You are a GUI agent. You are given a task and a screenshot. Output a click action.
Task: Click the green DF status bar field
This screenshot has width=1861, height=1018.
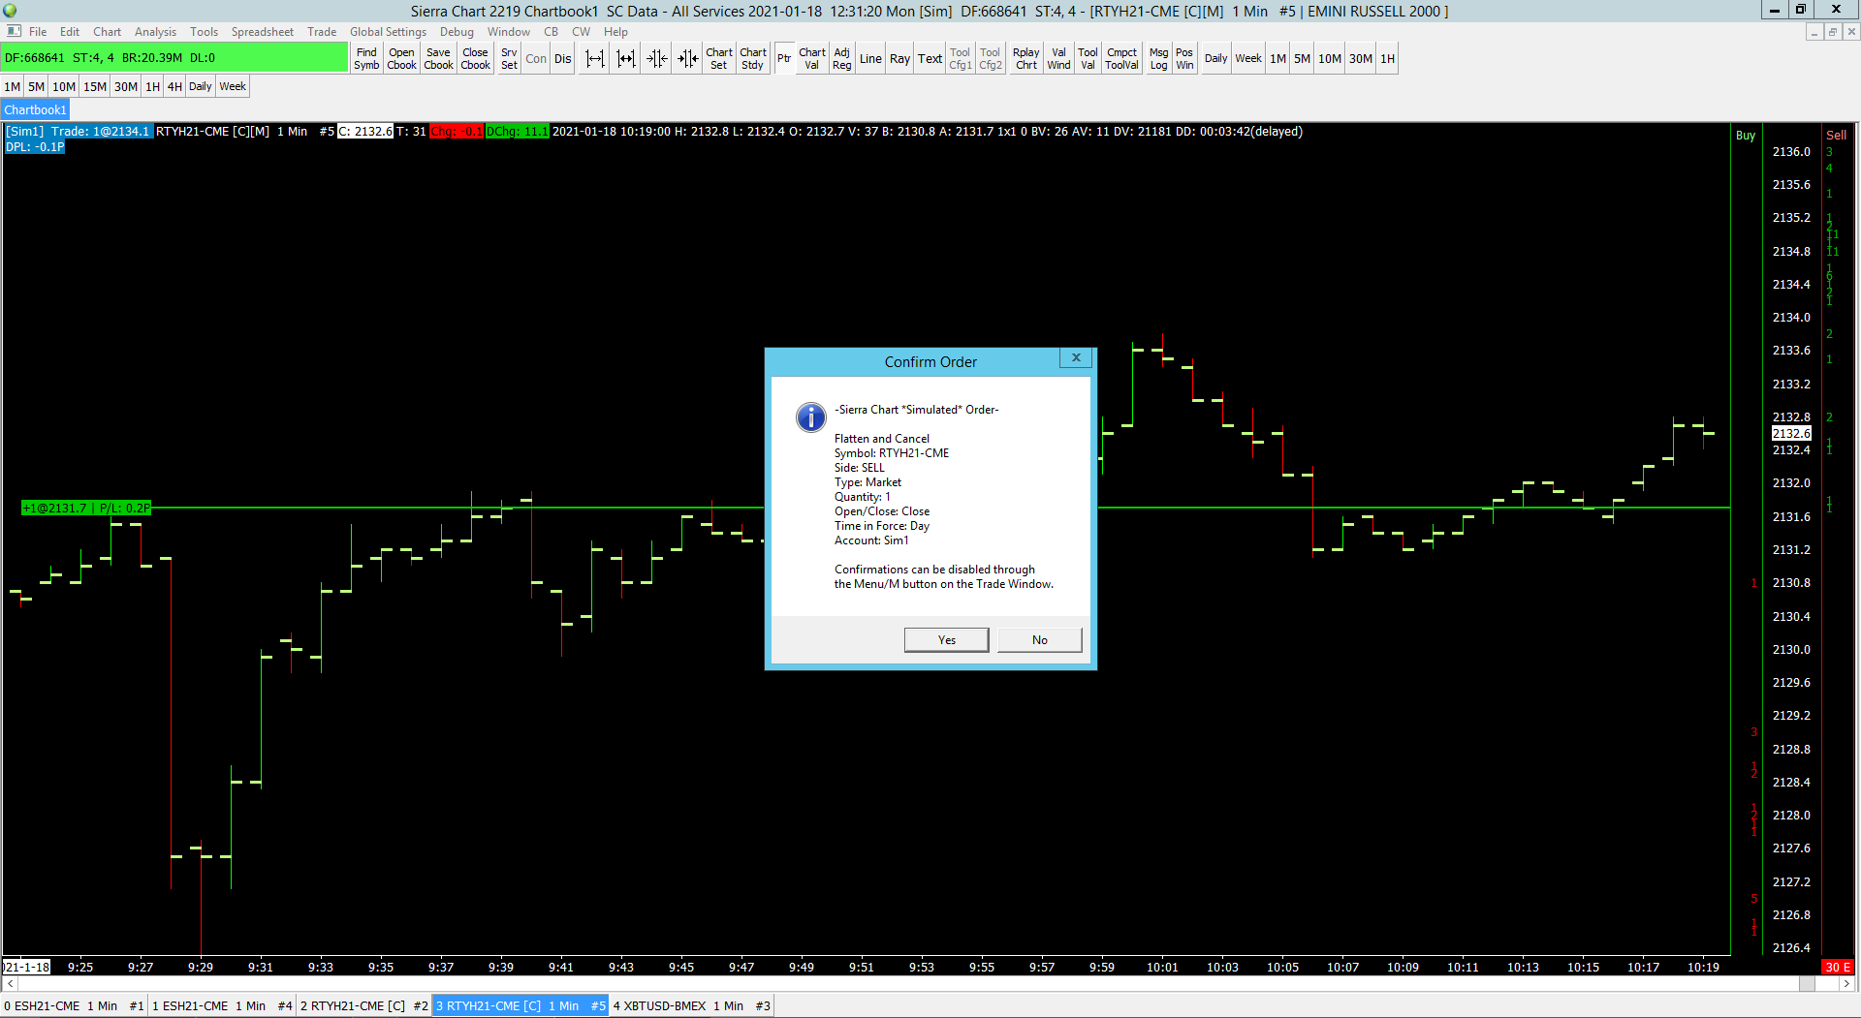pos(174,58)
